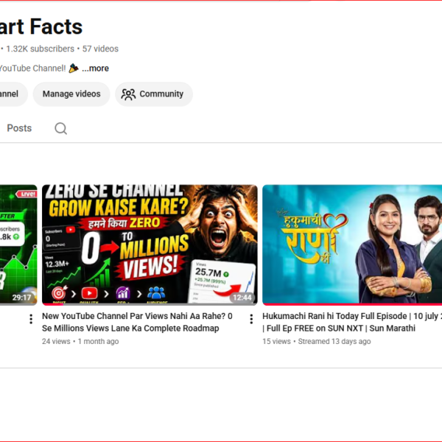
Task: Play the Zero Se Channel Grow thumbnail
Action: (x=150, y=245)
